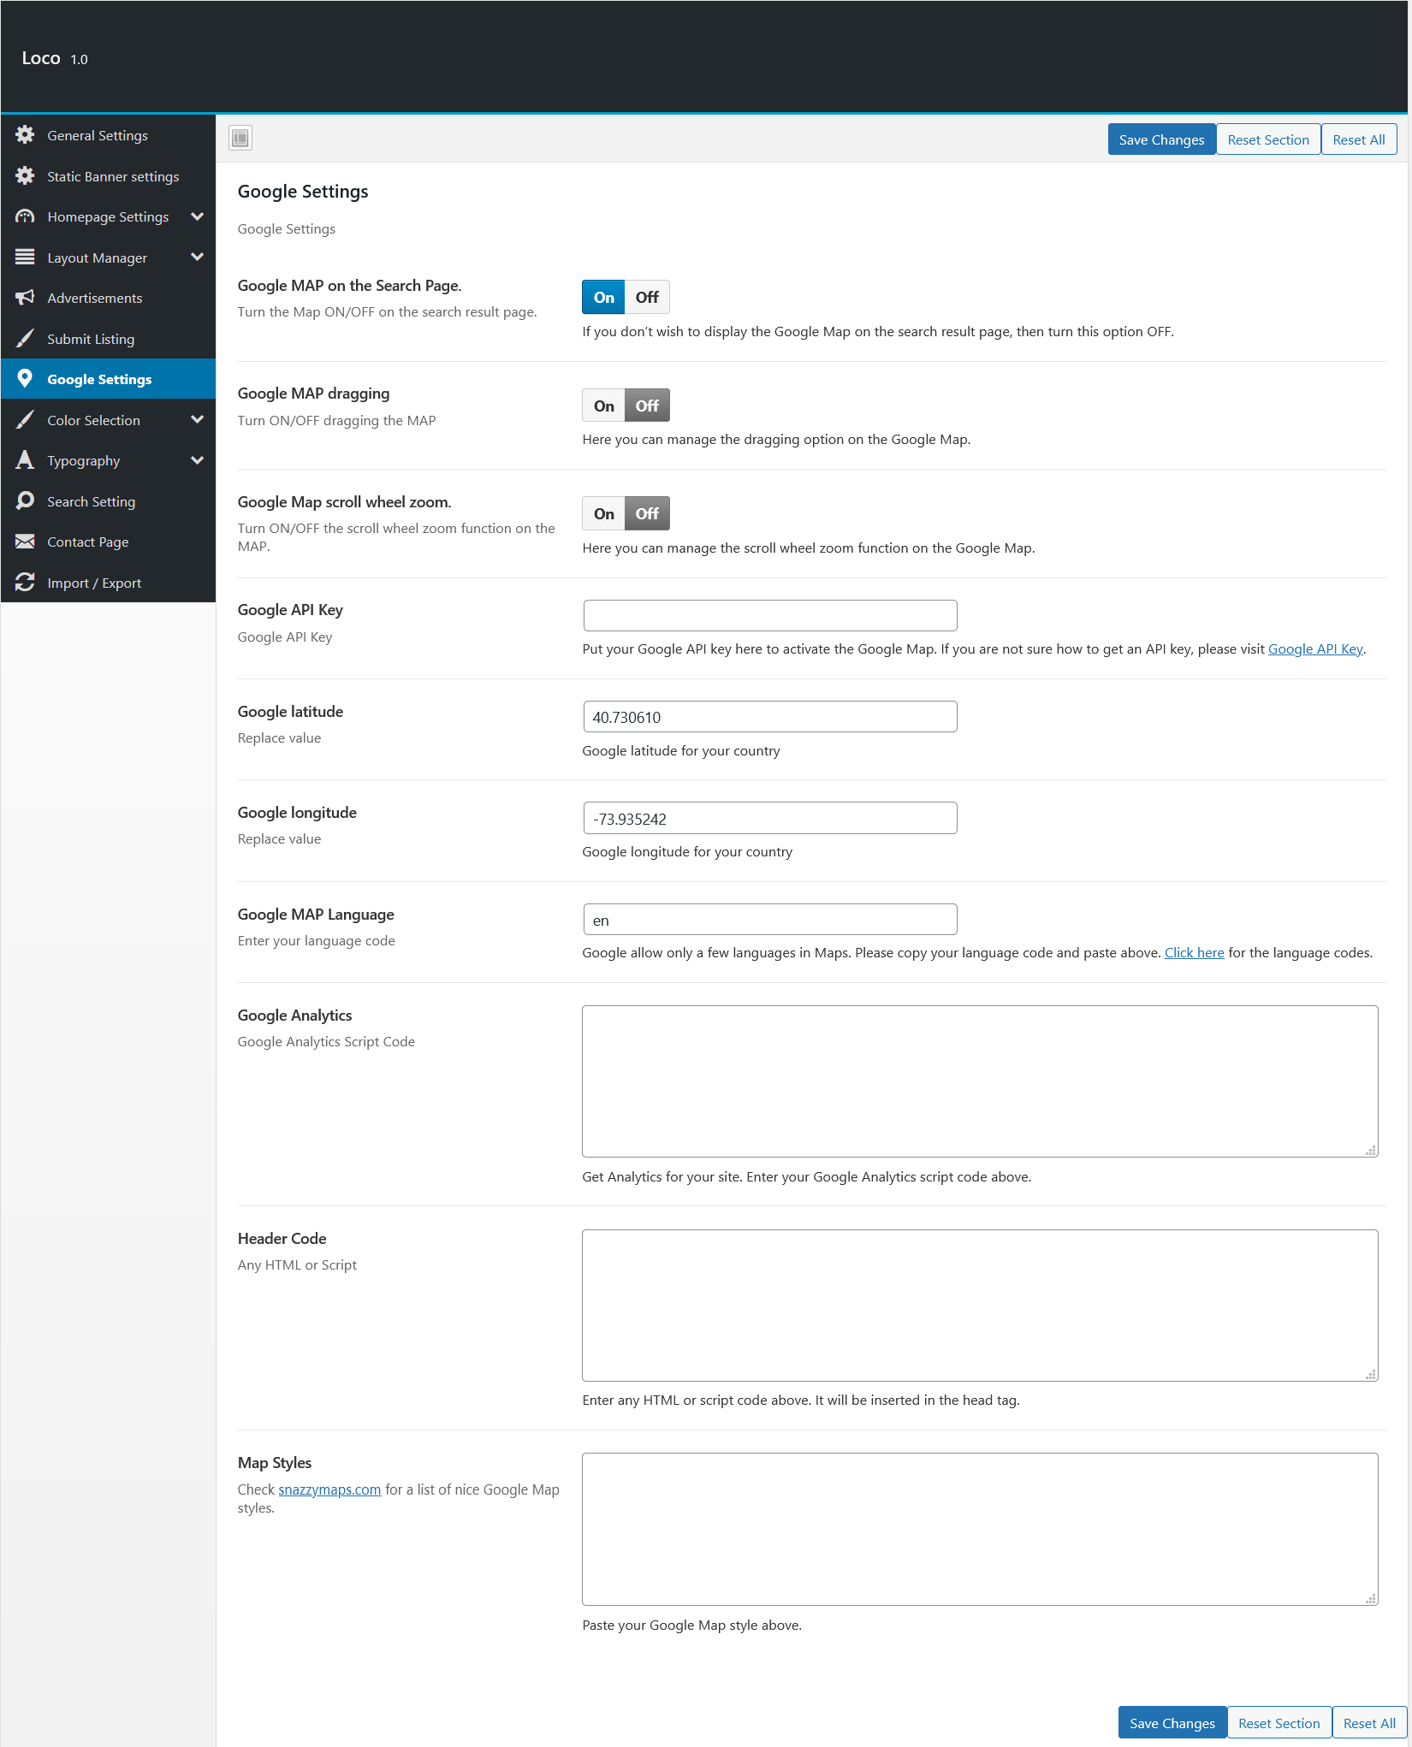The height and width of the screenshot is (1747, 1412).
Task: Visit the snazzymaps.com link
Action: (x=329, y=1489)
